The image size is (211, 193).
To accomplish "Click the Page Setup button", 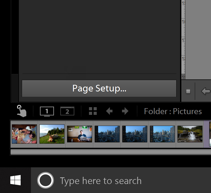I will (99, 88).
